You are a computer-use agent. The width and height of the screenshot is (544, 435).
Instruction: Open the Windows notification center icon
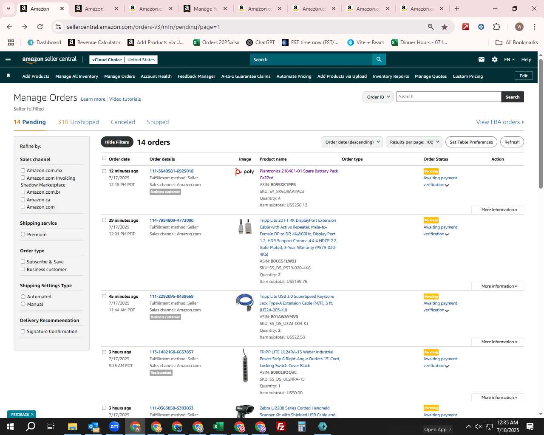point(530,427)
